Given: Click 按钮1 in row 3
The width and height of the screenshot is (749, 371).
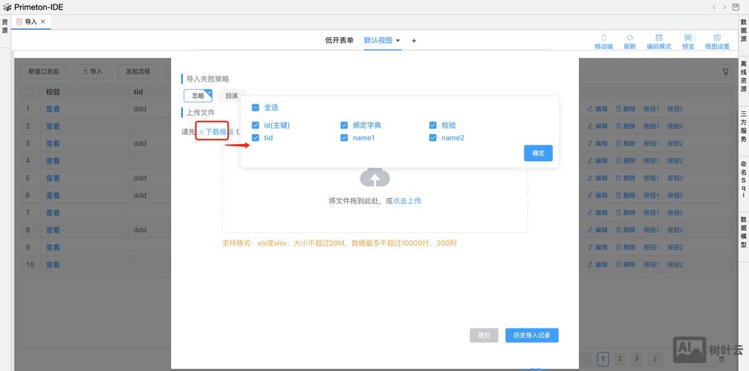Looking at the screenshot, I should tap(651, 143).
